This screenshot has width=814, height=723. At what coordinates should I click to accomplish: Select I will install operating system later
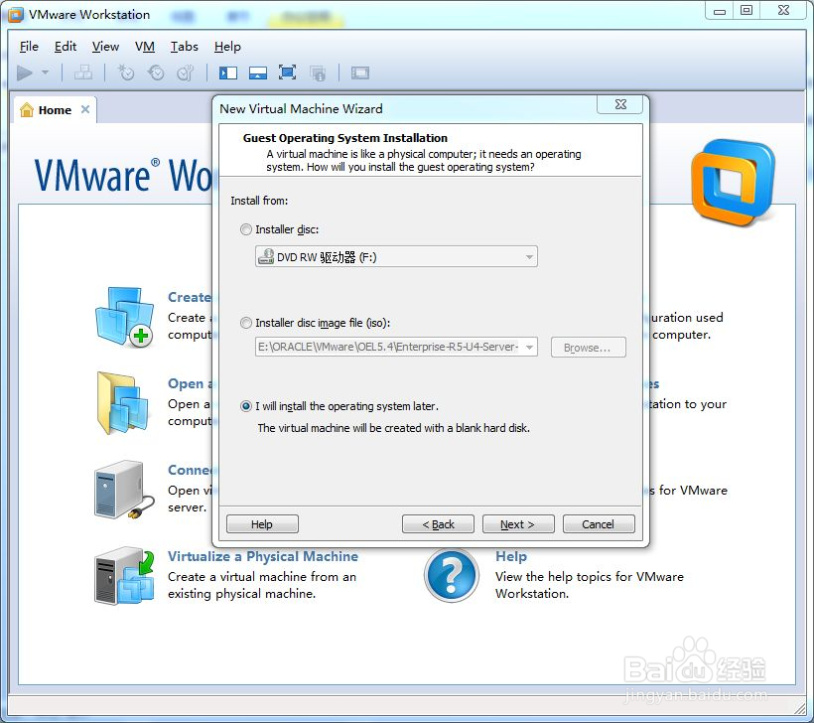pos(246,406)
